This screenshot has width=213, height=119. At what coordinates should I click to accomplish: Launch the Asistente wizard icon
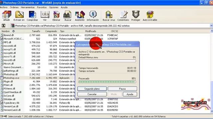point(80,15)
